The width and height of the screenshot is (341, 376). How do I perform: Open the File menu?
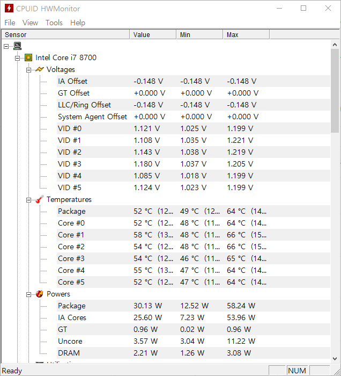click(10, 23)
